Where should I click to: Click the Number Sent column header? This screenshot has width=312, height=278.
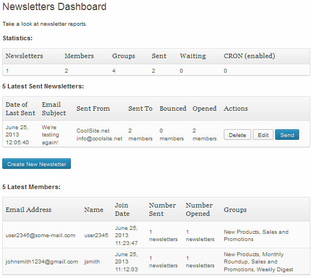point(162,209)
